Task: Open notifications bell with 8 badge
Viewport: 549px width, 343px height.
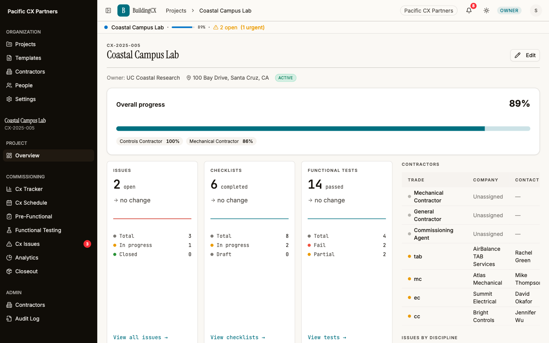Action: coord(469,11)
